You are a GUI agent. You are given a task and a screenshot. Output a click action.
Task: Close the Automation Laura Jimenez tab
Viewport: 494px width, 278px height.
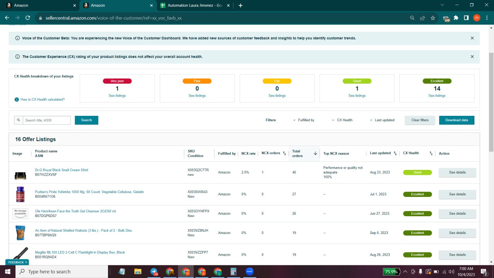(x=228, y=5)
